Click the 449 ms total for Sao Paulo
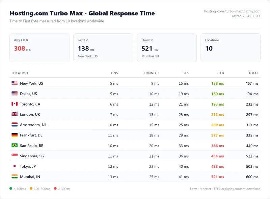 click(x=252, y=146)
